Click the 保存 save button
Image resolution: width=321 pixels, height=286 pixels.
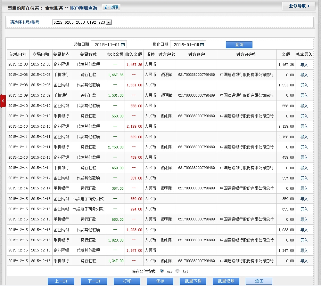coord(160,281)
